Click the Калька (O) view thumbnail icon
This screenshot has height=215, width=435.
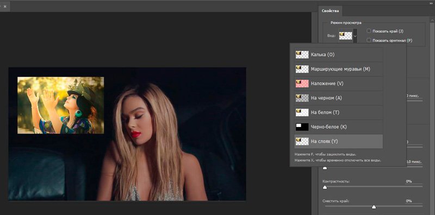pyautogui.click(x=302, y=55)
